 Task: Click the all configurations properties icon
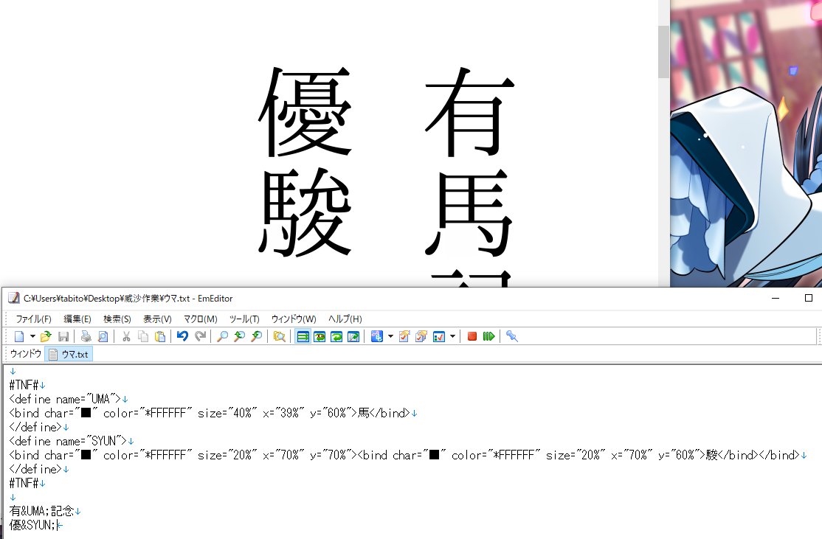421,336
